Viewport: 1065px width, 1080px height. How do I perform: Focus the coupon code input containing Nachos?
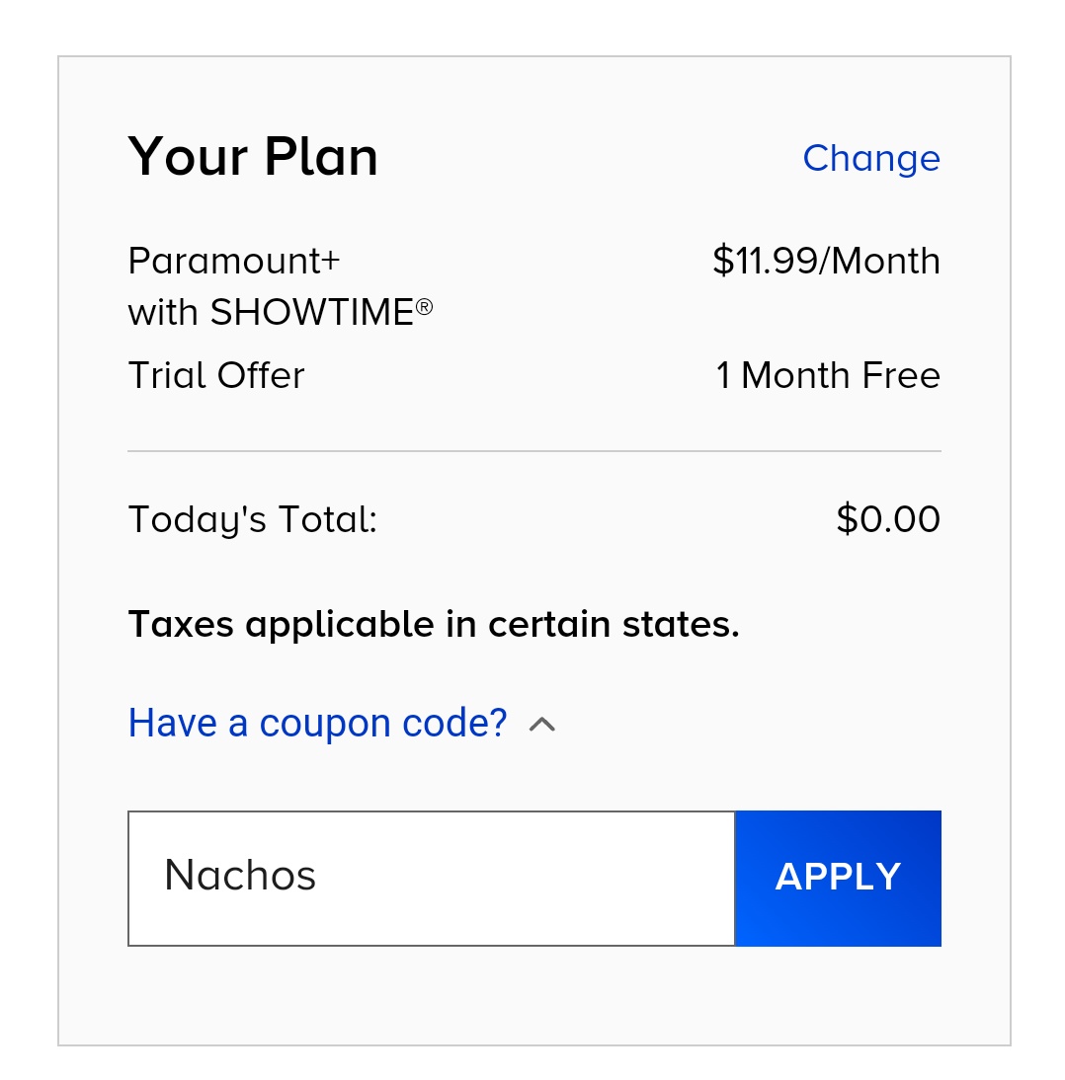(x=432, y=879)
